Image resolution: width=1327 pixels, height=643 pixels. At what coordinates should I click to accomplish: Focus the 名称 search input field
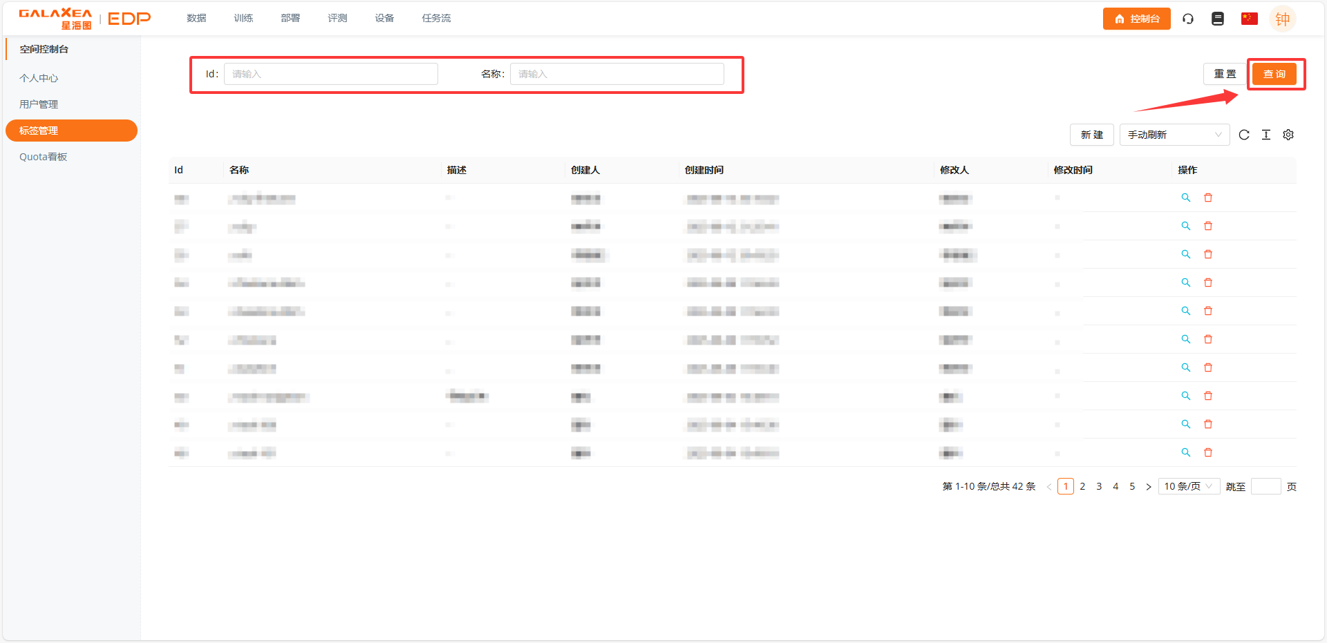coord(617,74)
